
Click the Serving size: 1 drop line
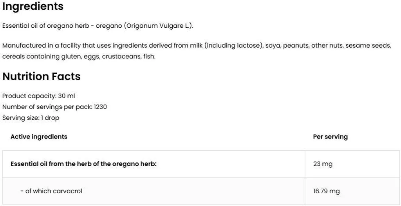(x=31, y=118)
